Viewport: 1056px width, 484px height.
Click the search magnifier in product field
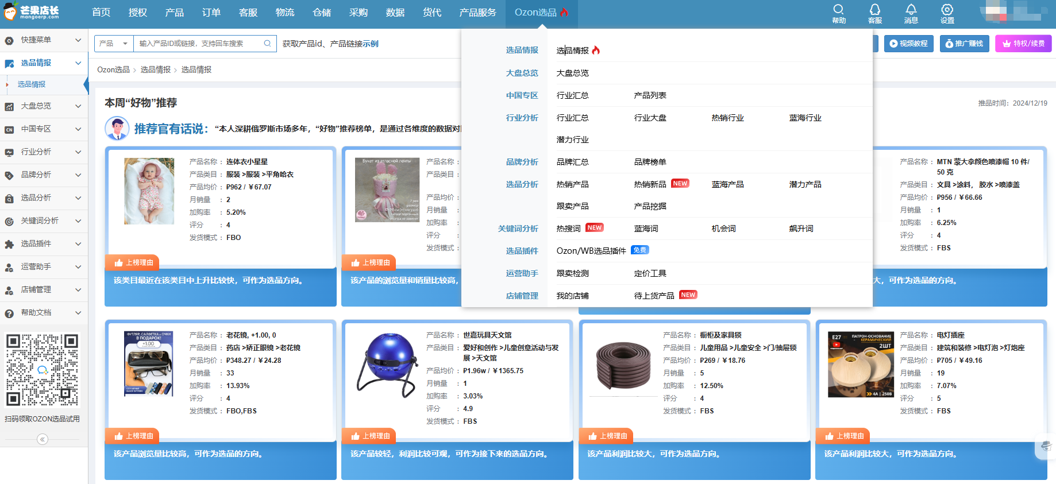267,44
